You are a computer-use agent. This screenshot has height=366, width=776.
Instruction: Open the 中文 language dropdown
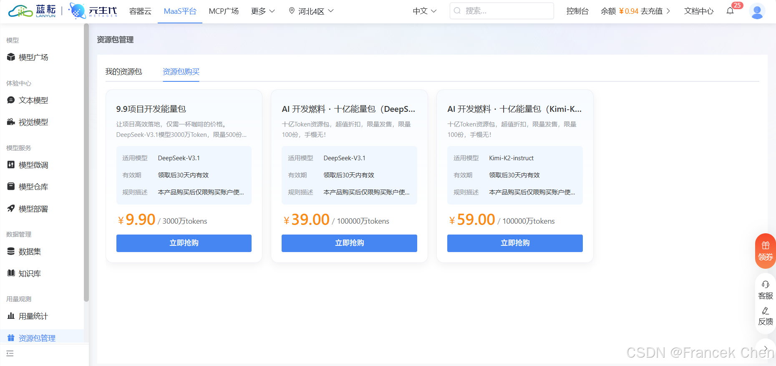(x=424, y=11)
